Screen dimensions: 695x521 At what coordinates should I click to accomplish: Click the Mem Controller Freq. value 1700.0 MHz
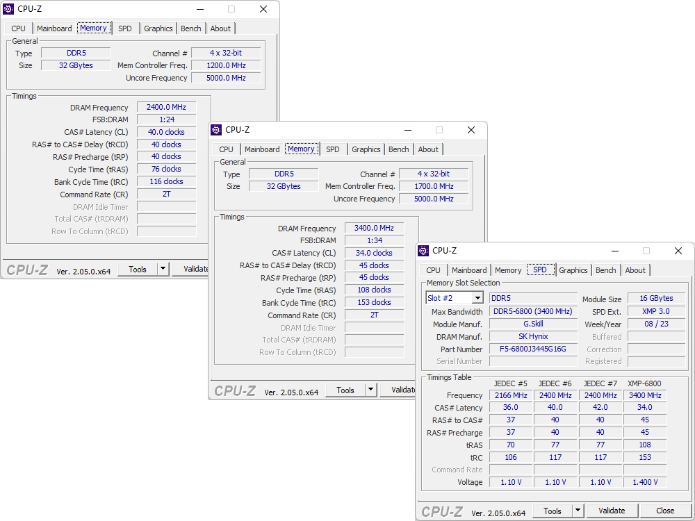434,186
